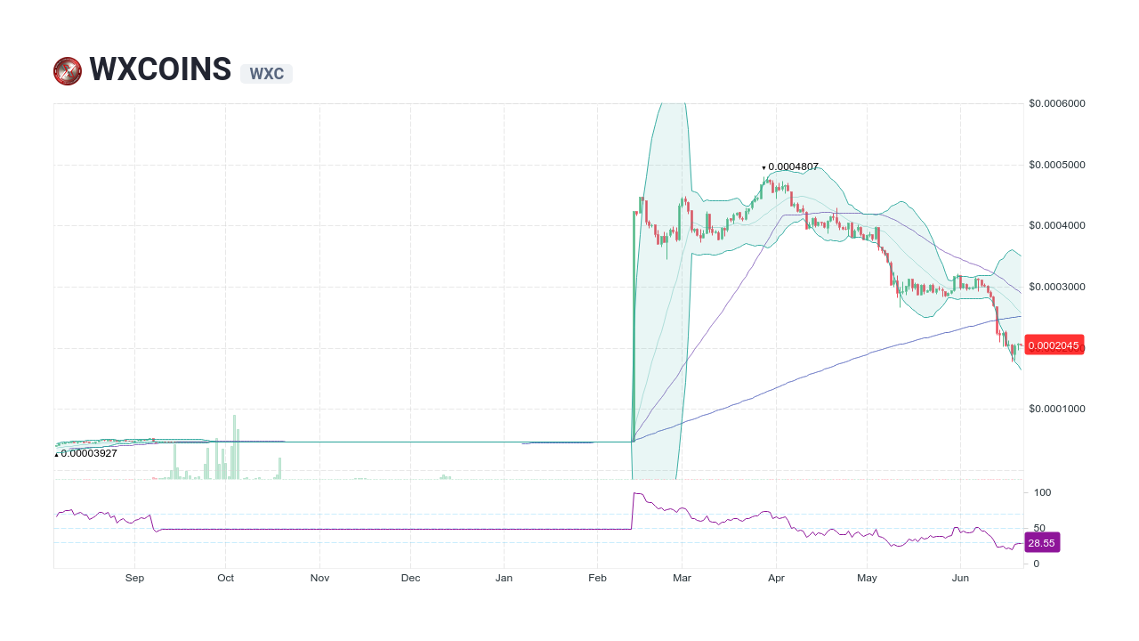Click the purple 28.55 indicator value badge
The width and height of the screenshot is (1139, 641).
click(x=1042, y=542)
